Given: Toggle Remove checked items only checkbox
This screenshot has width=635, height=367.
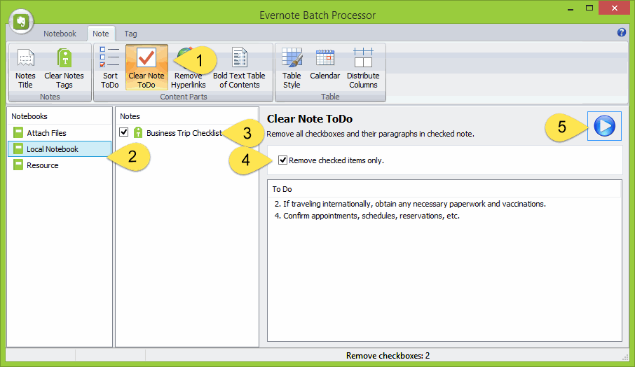Looking at the screenshot, I should coord(282,160).
